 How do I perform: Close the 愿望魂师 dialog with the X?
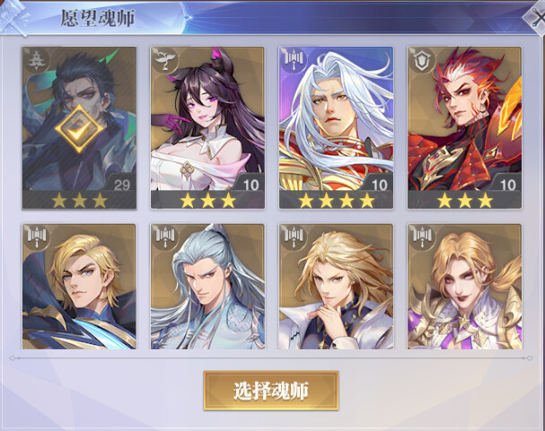(x=536, y=17)
